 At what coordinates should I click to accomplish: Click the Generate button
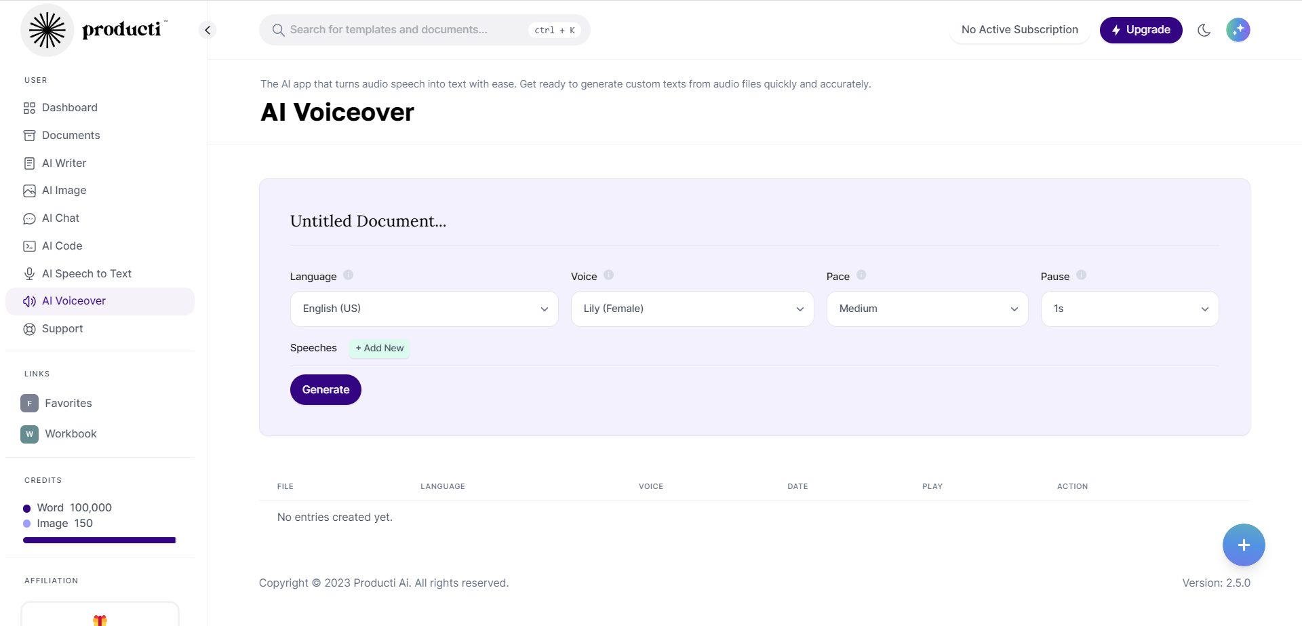[325, 389]
